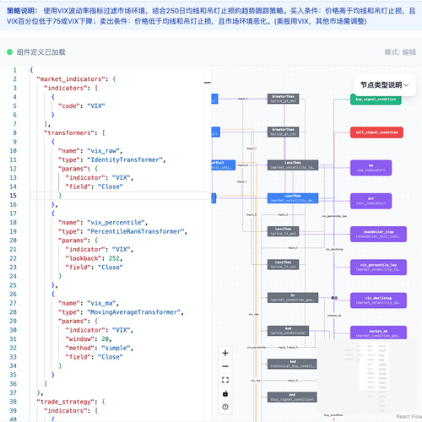Select GreaterThan (price_gt_ma) node
Screen dimensions: 422x422
[x=283, y=99]
